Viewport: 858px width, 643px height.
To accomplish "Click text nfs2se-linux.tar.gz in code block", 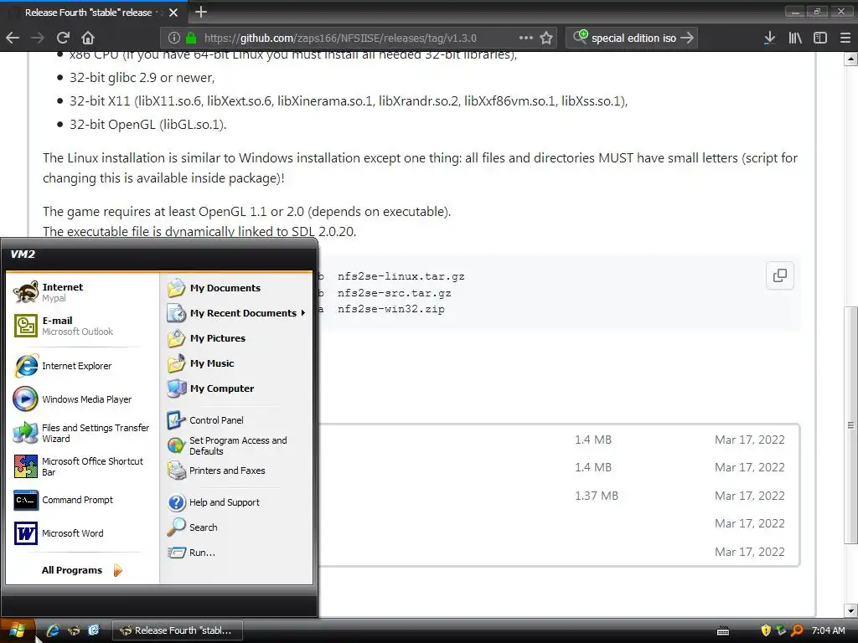I will coord(401,276).
